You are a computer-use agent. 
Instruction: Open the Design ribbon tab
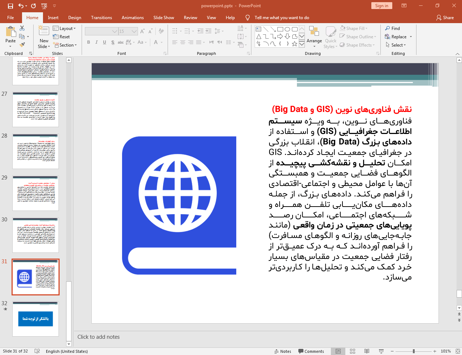[x=74, y=17]
